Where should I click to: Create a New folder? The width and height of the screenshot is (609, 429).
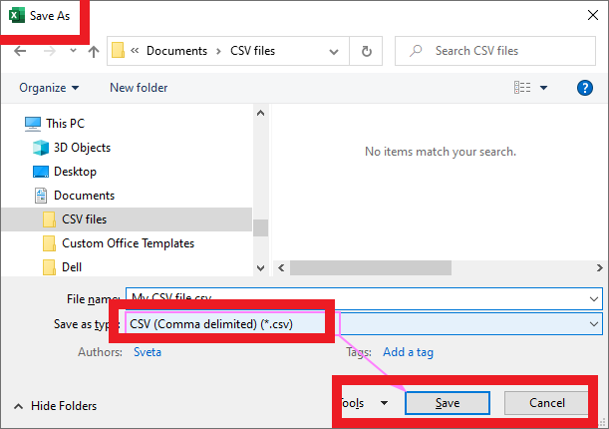click(139, 88)
